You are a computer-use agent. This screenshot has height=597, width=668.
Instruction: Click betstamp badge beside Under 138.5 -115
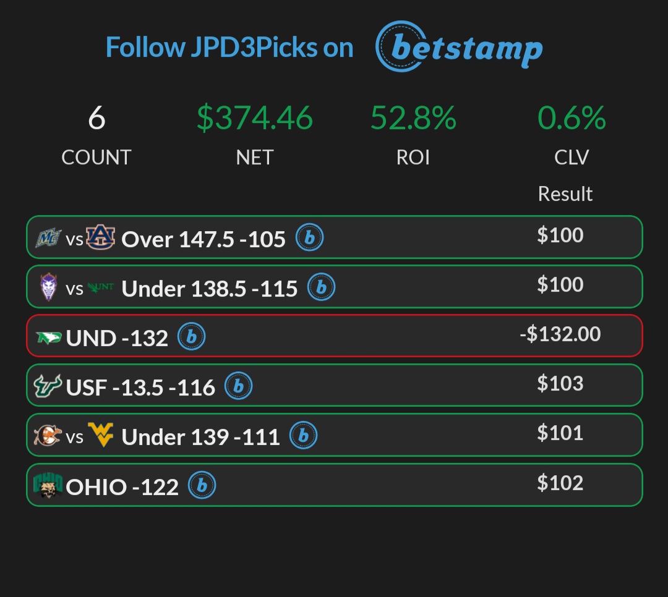(322, 287)
